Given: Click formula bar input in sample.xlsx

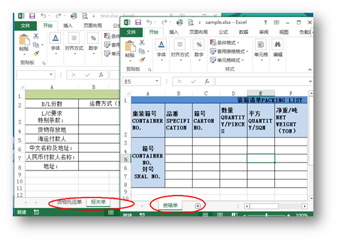Looking at the screenshot, I should [x=262, y=81].
